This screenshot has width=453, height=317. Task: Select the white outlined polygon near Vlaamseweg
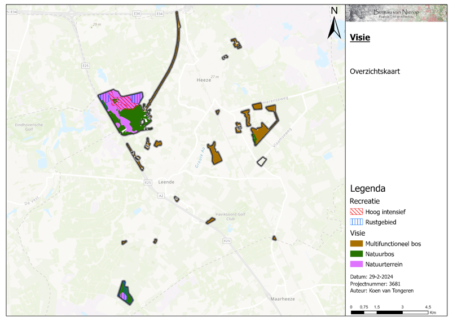coord(261,161)
